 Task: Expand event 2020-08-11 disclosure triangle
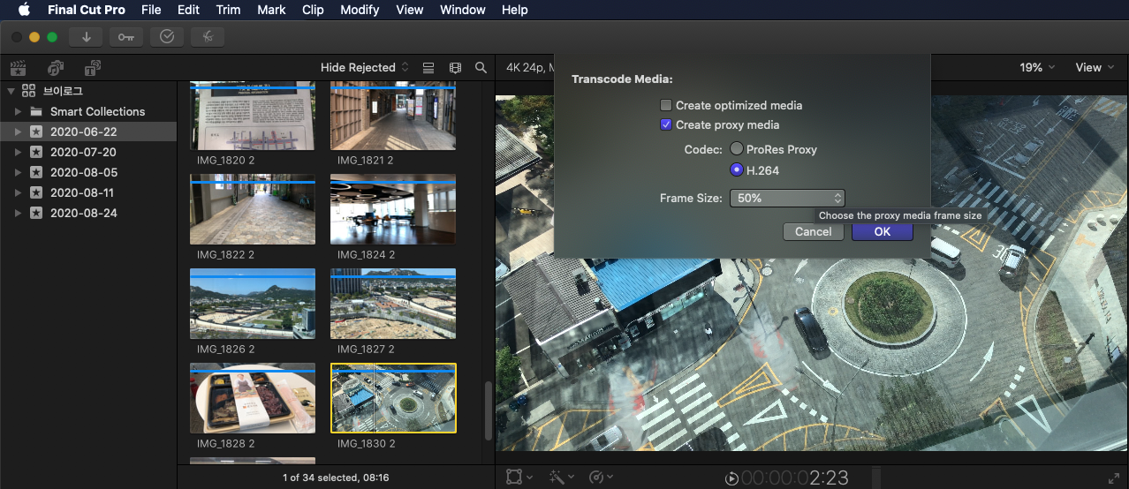[x=18, y=192]
